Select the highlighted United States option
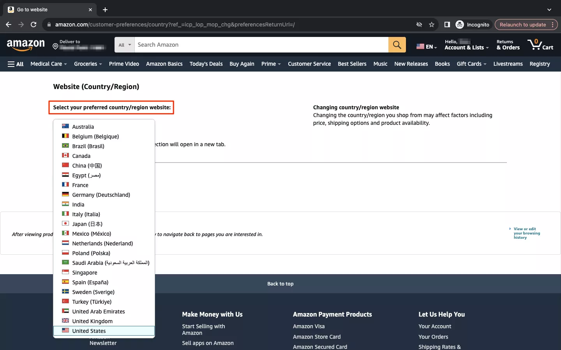This screenshot has width=561, height=350. tap(104, 331)
